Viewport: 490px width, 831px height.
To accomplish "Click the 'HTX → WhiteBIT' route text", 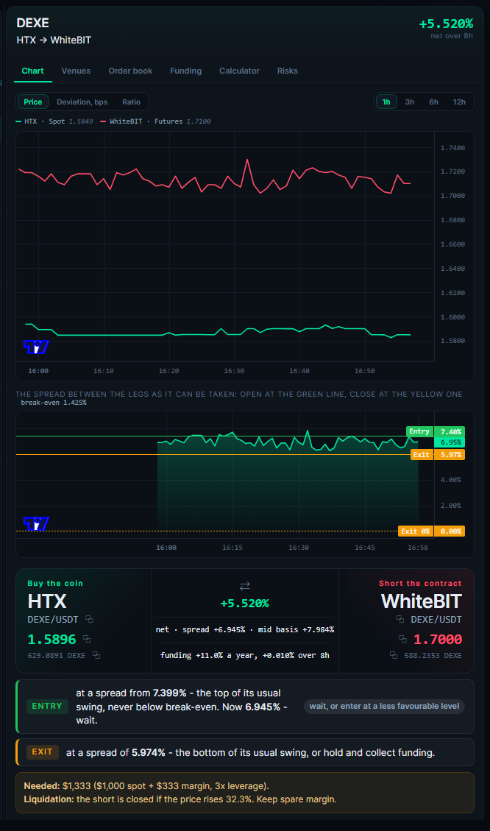I will [x=54, y=40].
